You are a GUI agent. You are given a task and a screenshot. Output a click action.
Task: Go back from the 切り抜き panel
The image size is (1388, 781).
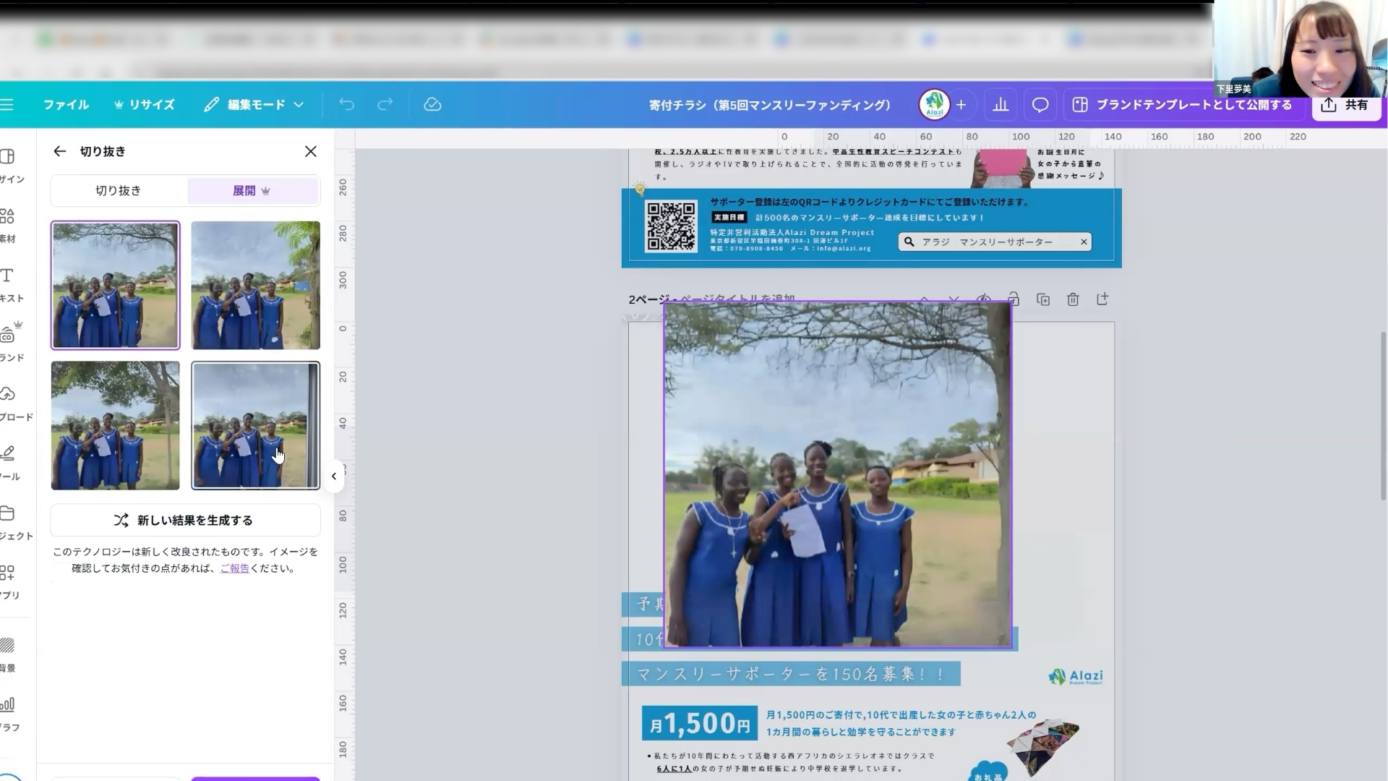pyautogui.click(x=60, y=151)
